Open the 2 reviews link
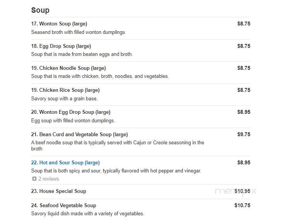 click(48, 179)
